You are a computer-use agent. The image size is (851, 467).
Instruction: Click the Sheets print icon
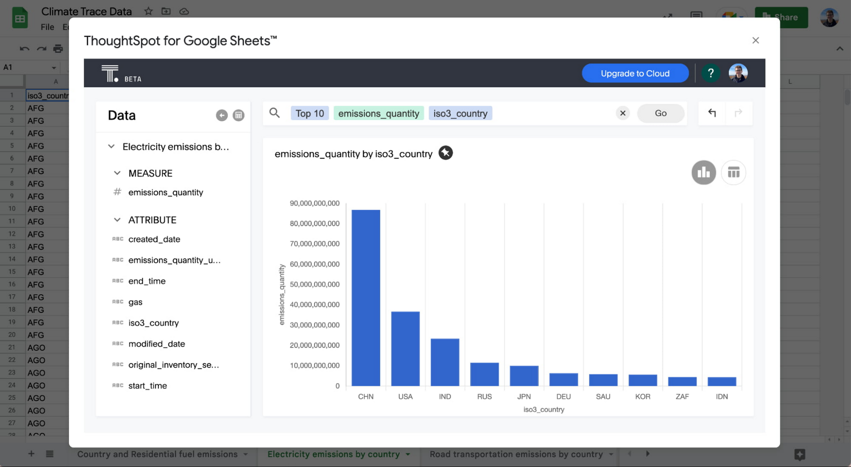click(x=58, y=48)
